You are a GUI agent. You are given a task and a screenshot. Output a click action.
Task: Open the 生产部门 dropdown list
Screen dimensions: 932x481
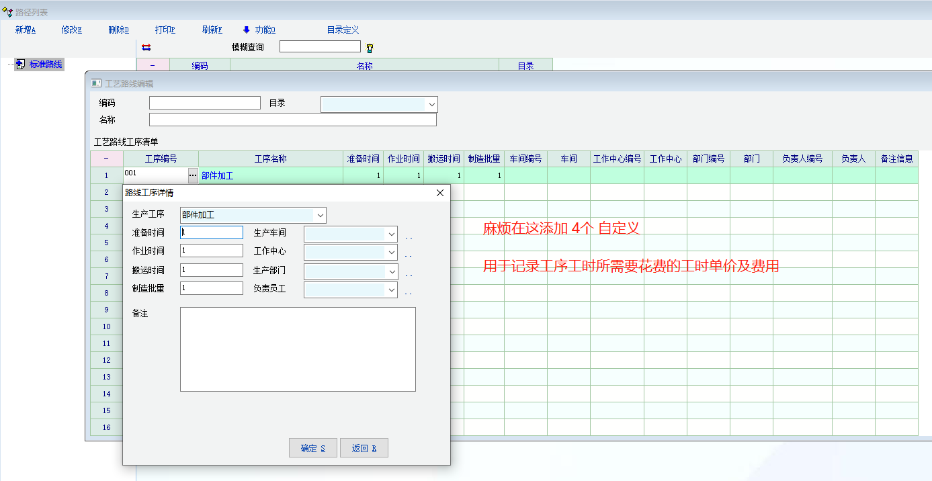click(392, 271)
